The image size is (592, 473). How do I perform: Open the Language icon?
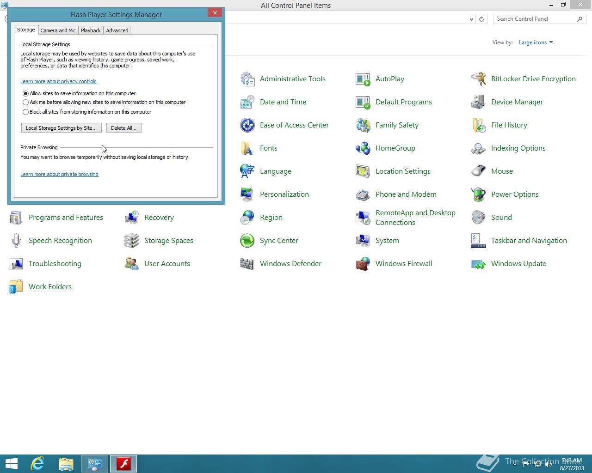[x=247, y=171]
